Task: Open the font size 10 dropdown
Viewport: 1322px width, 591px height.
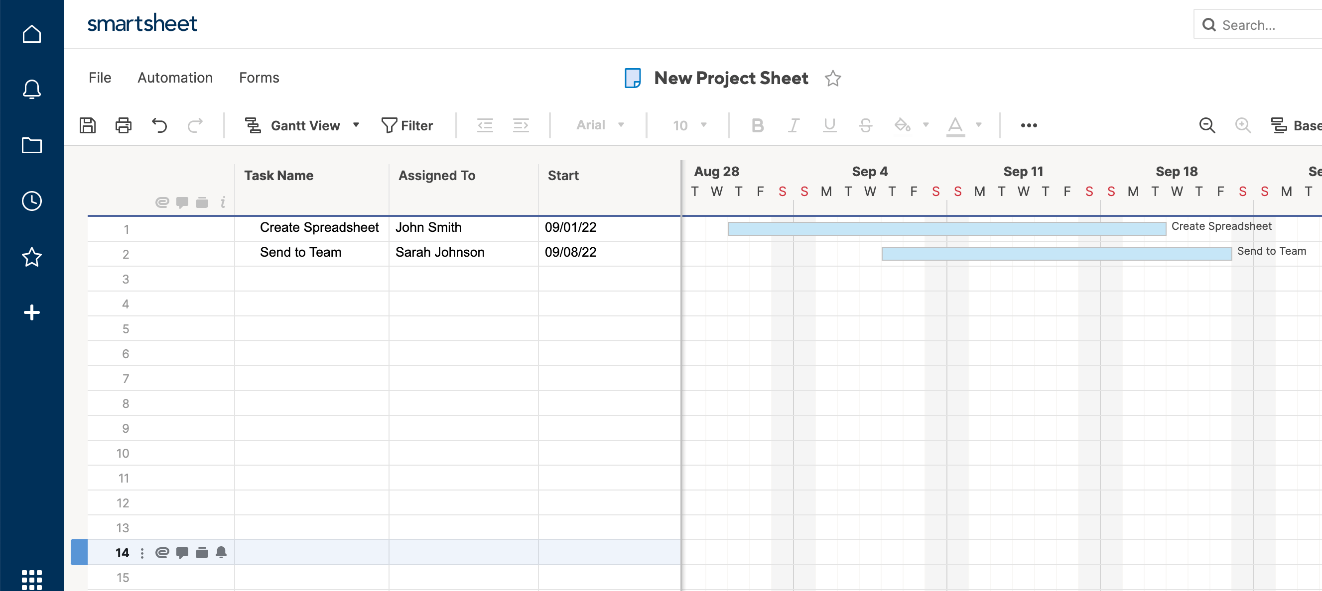Action: [689, 125]
